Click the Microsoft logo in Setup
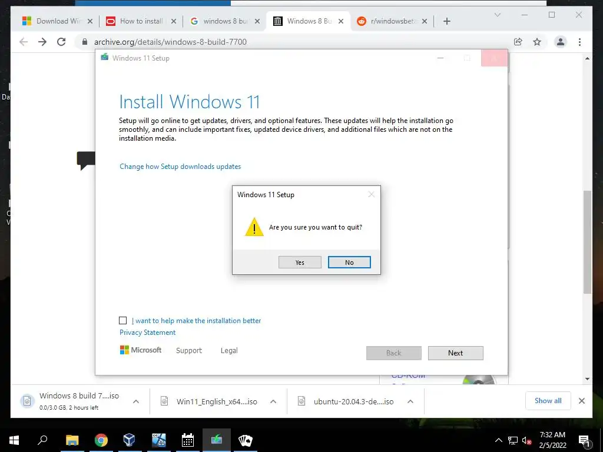Viewport: 603px width, 452px height. (141, 350)
